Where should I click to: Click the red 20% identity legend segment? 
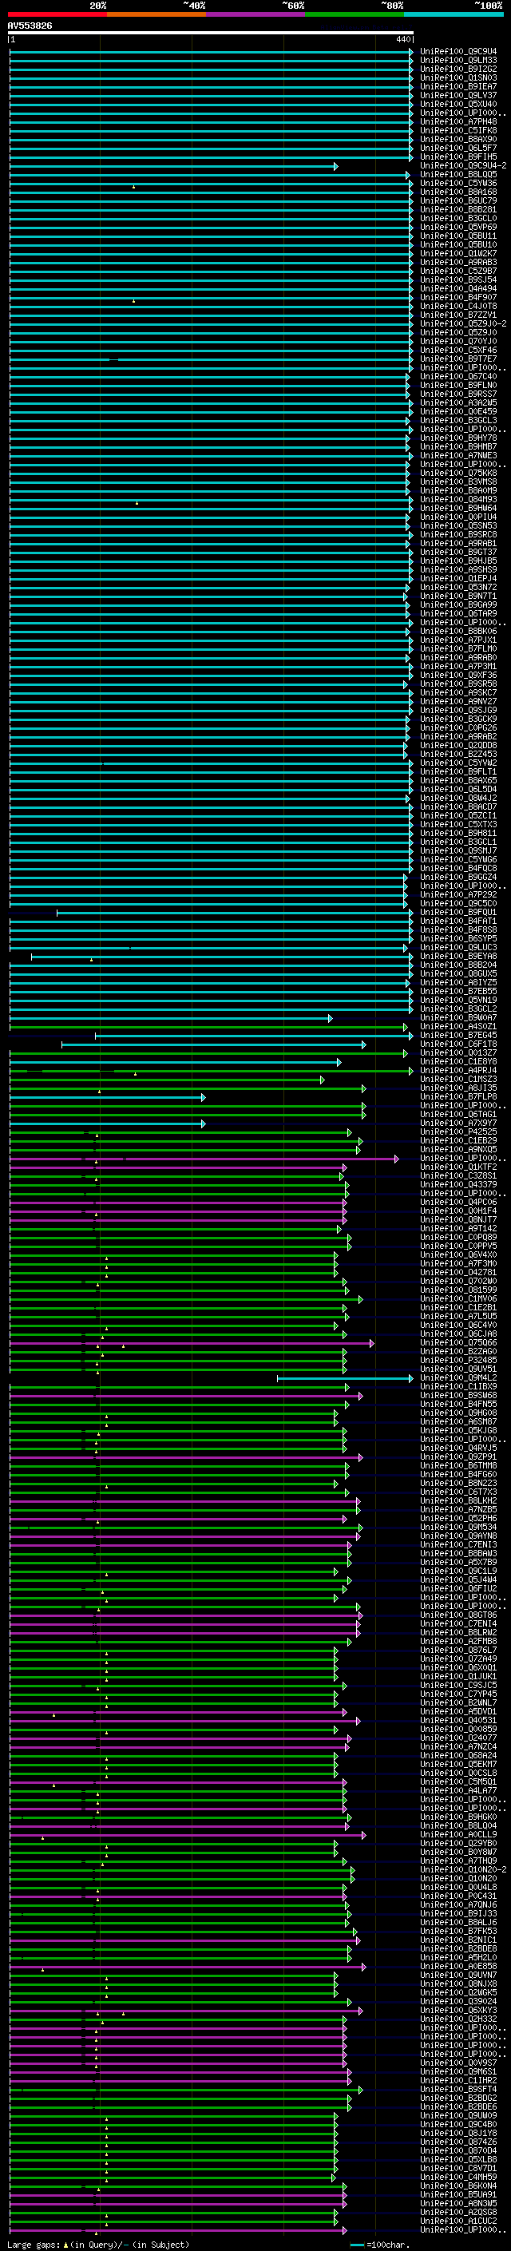[x=57, y=14]
